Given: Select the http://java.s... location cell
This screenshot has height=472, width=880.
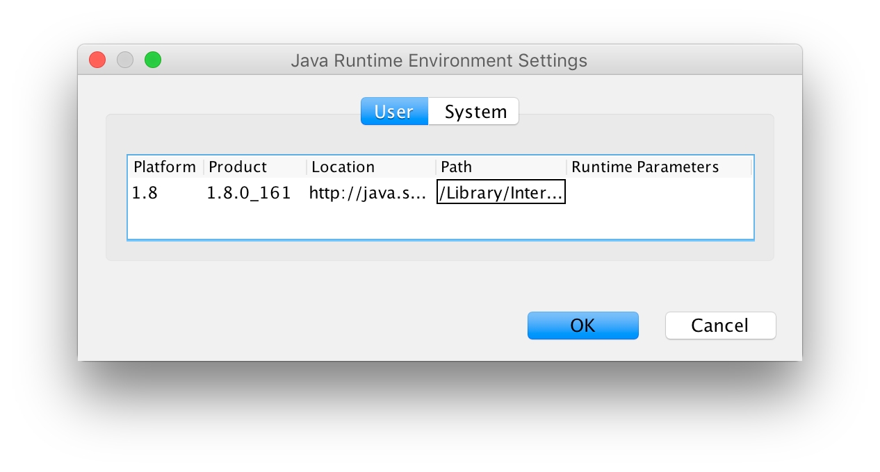Looking at the screenshot, I should pyautogui.click(x=371, y=192).
